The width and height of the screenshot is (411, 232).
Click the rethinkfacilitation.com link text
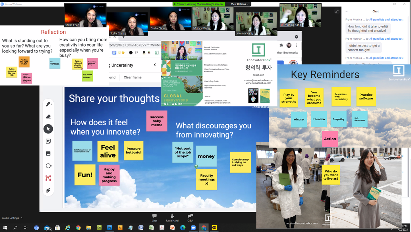click(215, 54)
